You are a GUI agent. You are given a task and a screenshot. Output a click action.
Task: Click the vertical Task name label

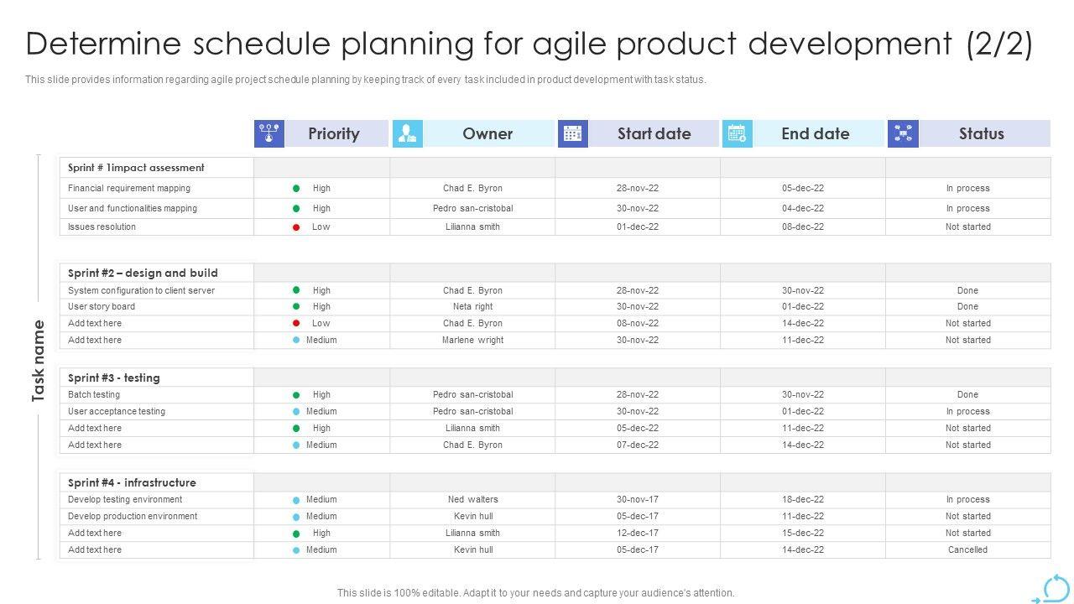tap(39, 361)
